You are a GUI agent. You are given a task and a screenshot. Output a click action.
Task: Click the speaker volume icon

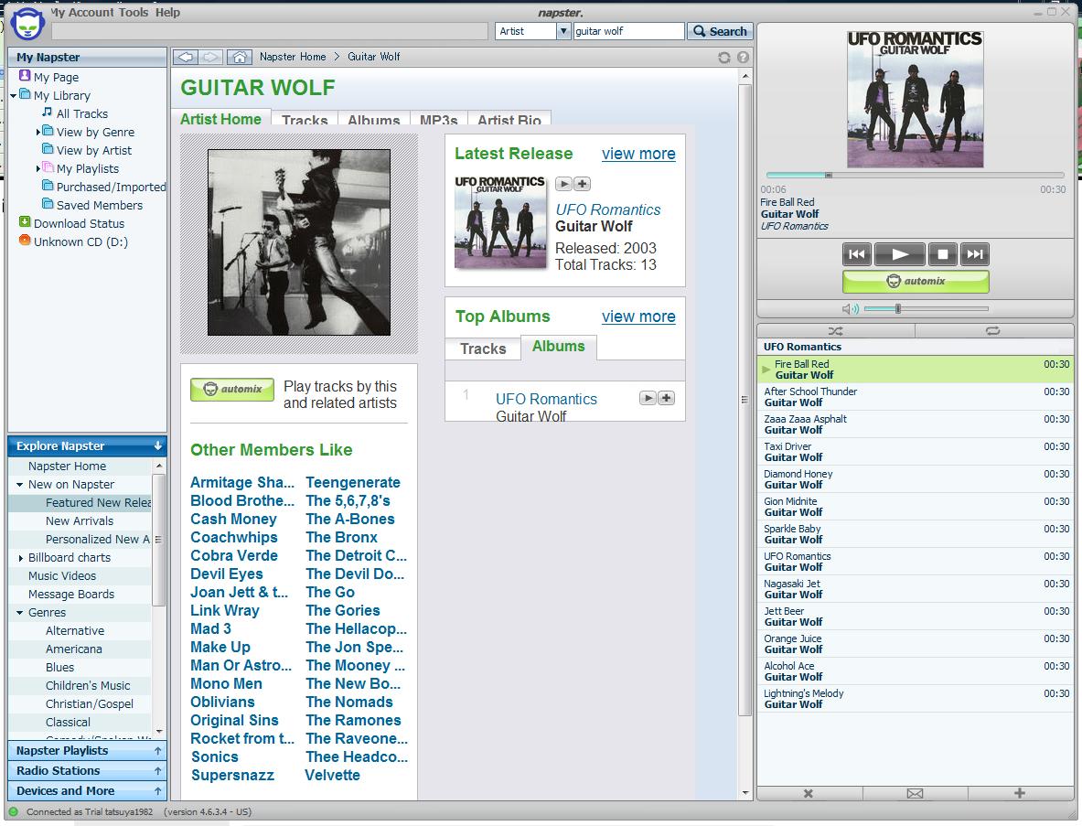851,308
